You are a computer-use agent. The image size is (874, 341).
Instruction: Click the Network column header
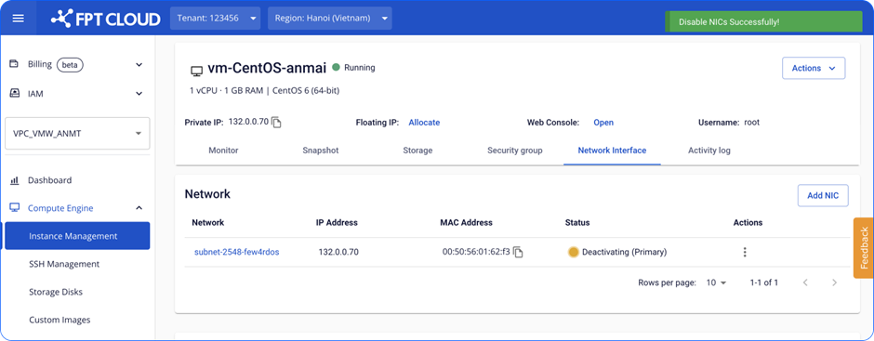tap(208, 222)
